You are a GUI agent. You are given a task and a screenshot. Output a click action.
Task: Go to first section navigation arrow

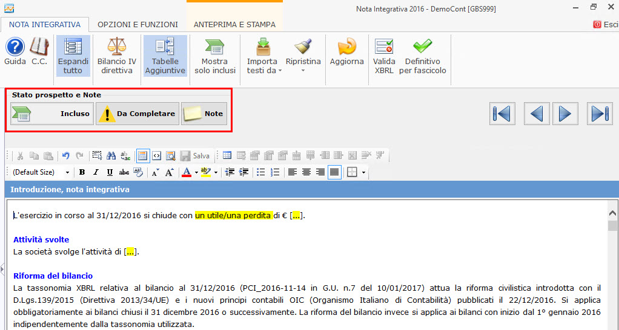pyautogui.click(x=502, y=114)
